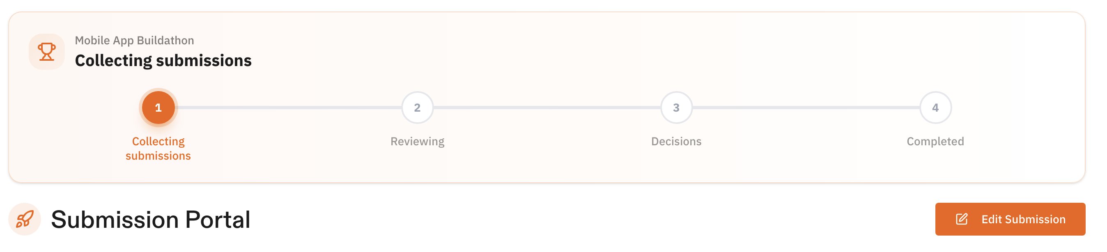The width and height of the screenshot is (1107, 252).
Task: Click the pencil icon in Edit Submission button
Action: click(x=961, y=220)
